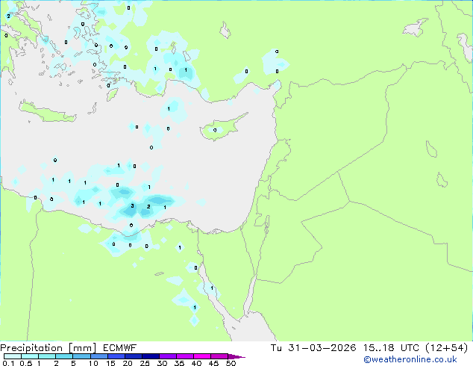This screenshot has width=473, height=366.
Task: Click the 5–10 mm legend color swatch
Action: pos(81,356)
